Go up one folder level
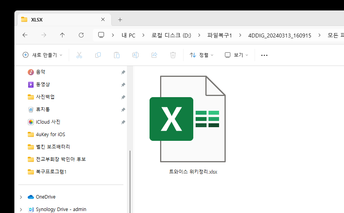This screenshot has height=213, width=344. point(62,35)
